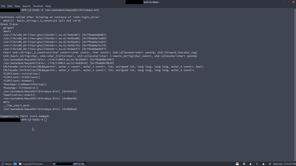This screenshot has height=166, width=296.
Task: Click the 'Stack trace:' line
Action: (x=9, y=24)
